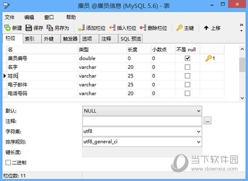Click the 类型 column header

[x=102, y=50]
